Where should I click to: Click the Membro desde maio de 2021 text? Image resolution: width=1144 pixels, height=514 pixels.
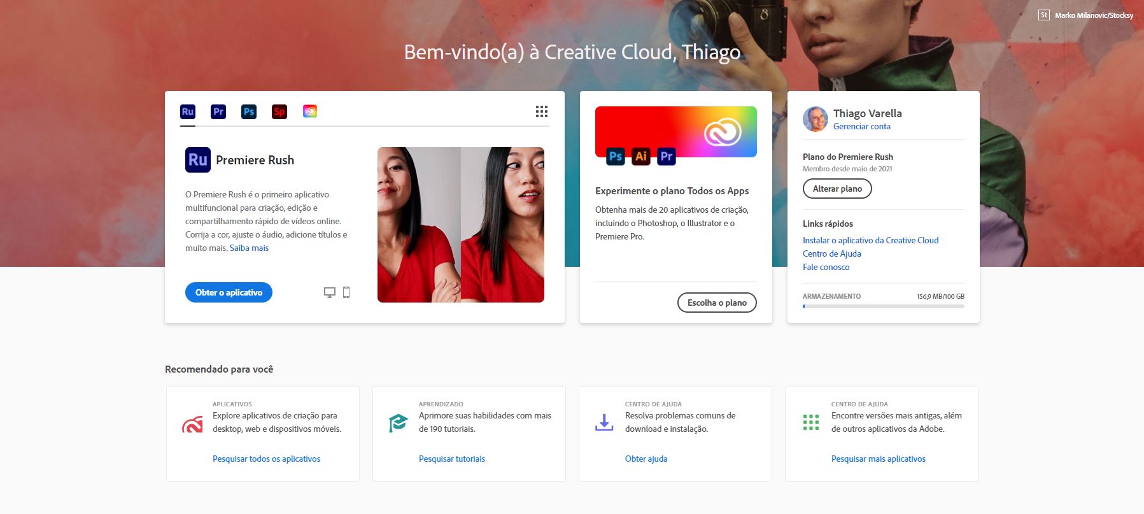click(x=847, y=169)
